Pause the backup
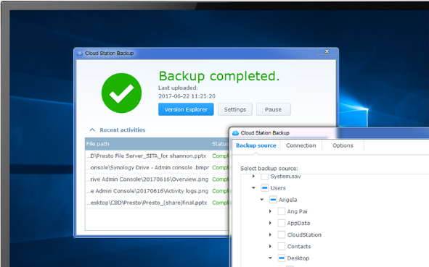Image resolution: width=429 pixels, height=267 pixels. coord(273,109)
